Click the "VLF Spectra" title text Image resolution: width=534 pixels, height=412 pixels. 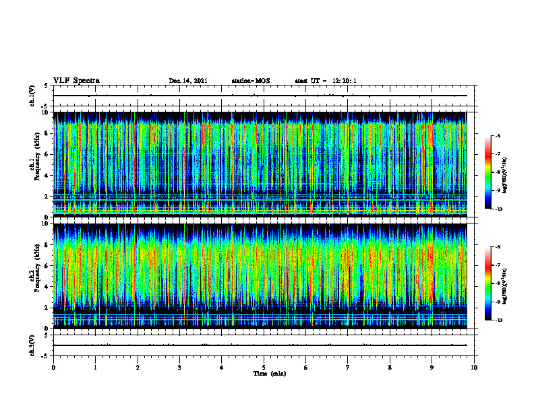coord(76,80)
